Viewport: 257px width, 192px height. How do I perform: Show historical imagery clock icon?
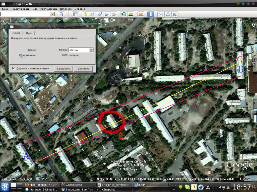124,14
